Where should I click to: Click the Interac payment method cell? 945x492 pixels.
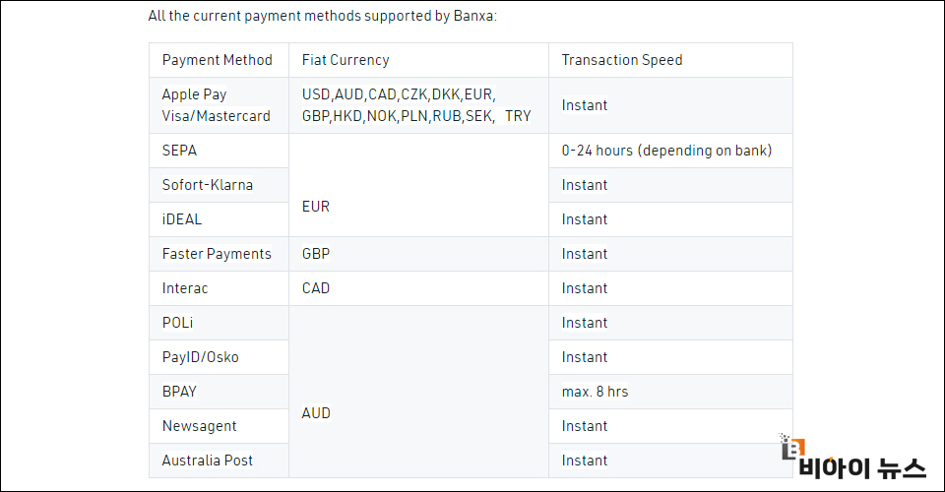coord(219,288)
